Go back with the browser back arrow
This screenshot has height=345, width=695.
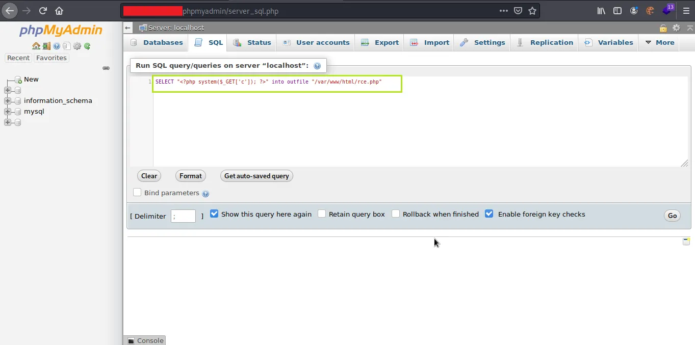(x=10, y=11)
